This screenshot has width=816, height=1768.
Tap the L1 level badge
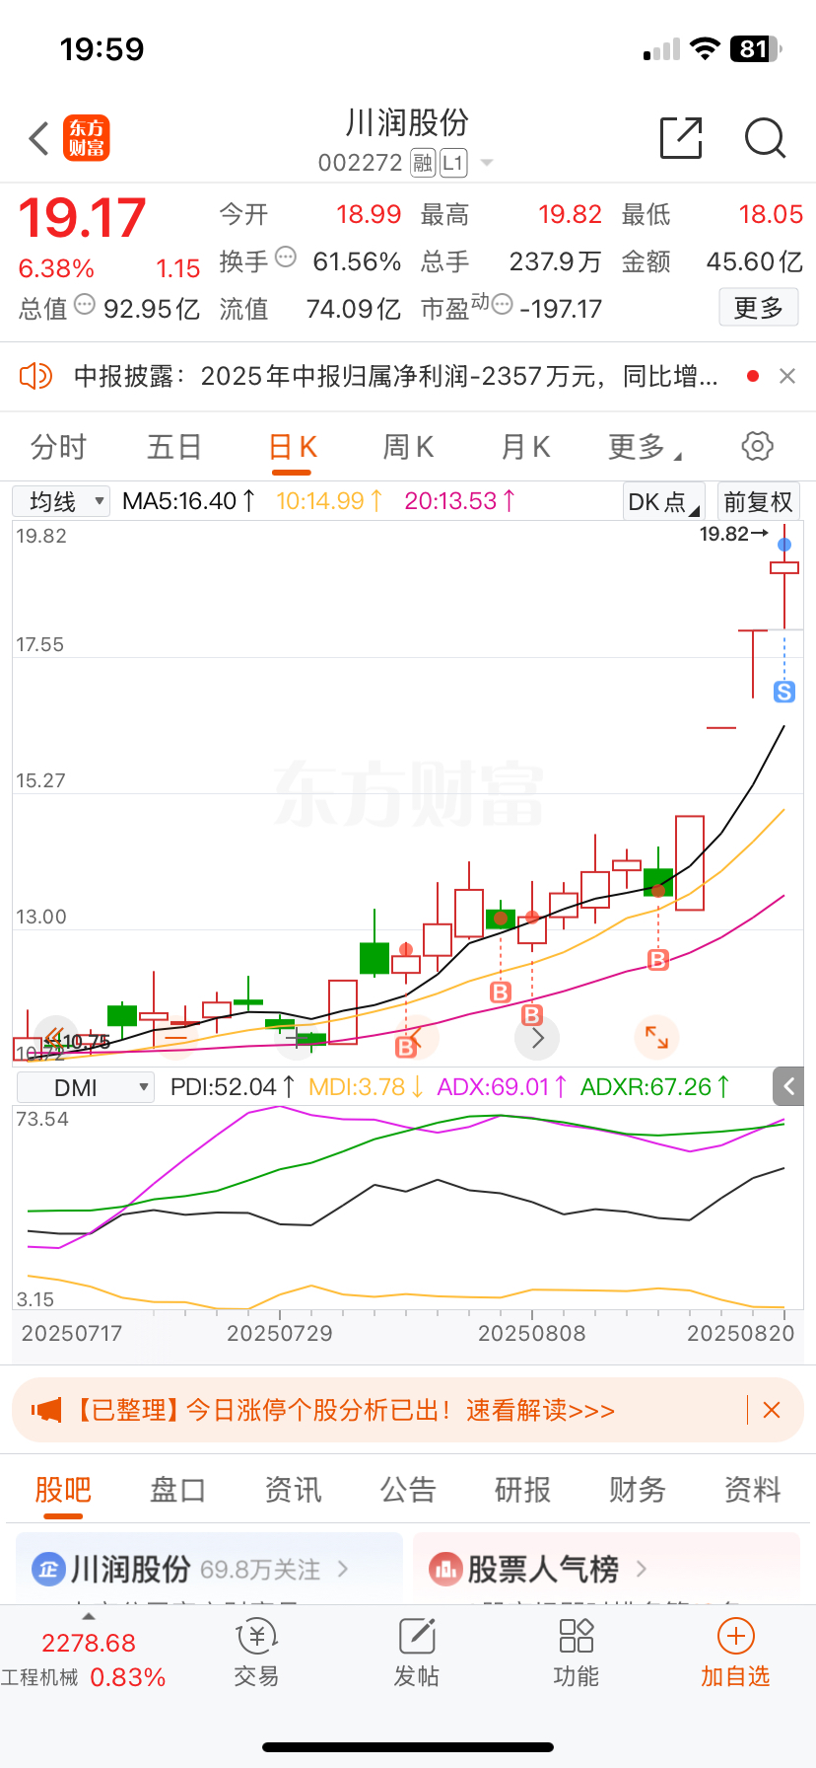click(x=453, y=163)
